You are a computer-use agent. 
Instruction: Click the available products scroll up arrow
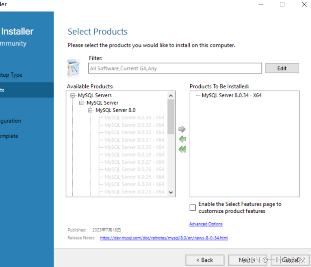[171, 96]
